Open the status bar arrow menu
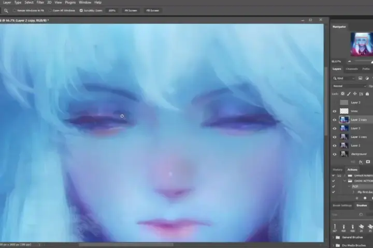The width and height of the screenshot is (373, 248). coord(39,244)
